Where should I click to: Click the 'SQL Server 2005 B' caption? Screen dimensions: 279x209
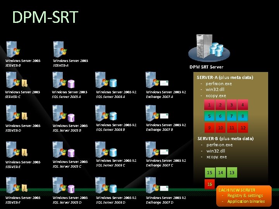(x=67, y=130)
